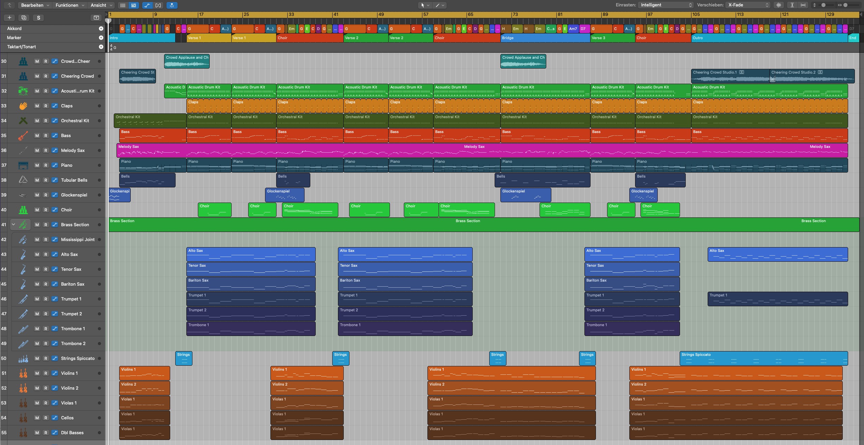Collapse the Brass Section track stack
The width and height of the screenshot is (864, 445).
[14, 225]
